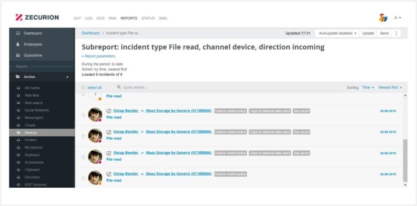Click Top secret tag in third incident

pos(301,153)
